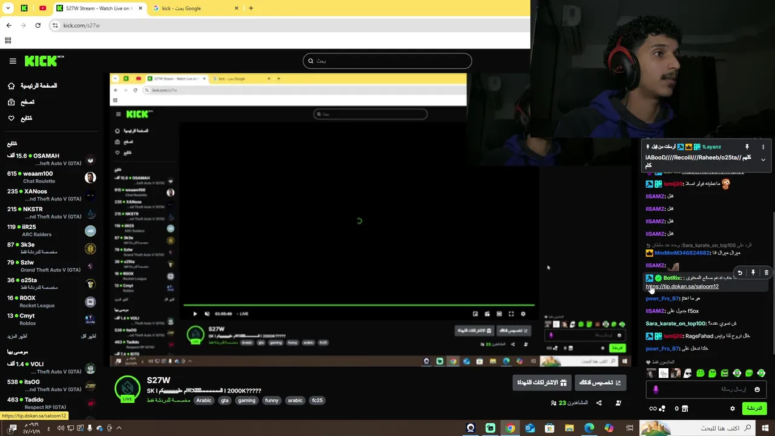Image resolution: width=775 pixels, height=436 pixels.
Task: Click the green chat send button
Action: [754, 409]
